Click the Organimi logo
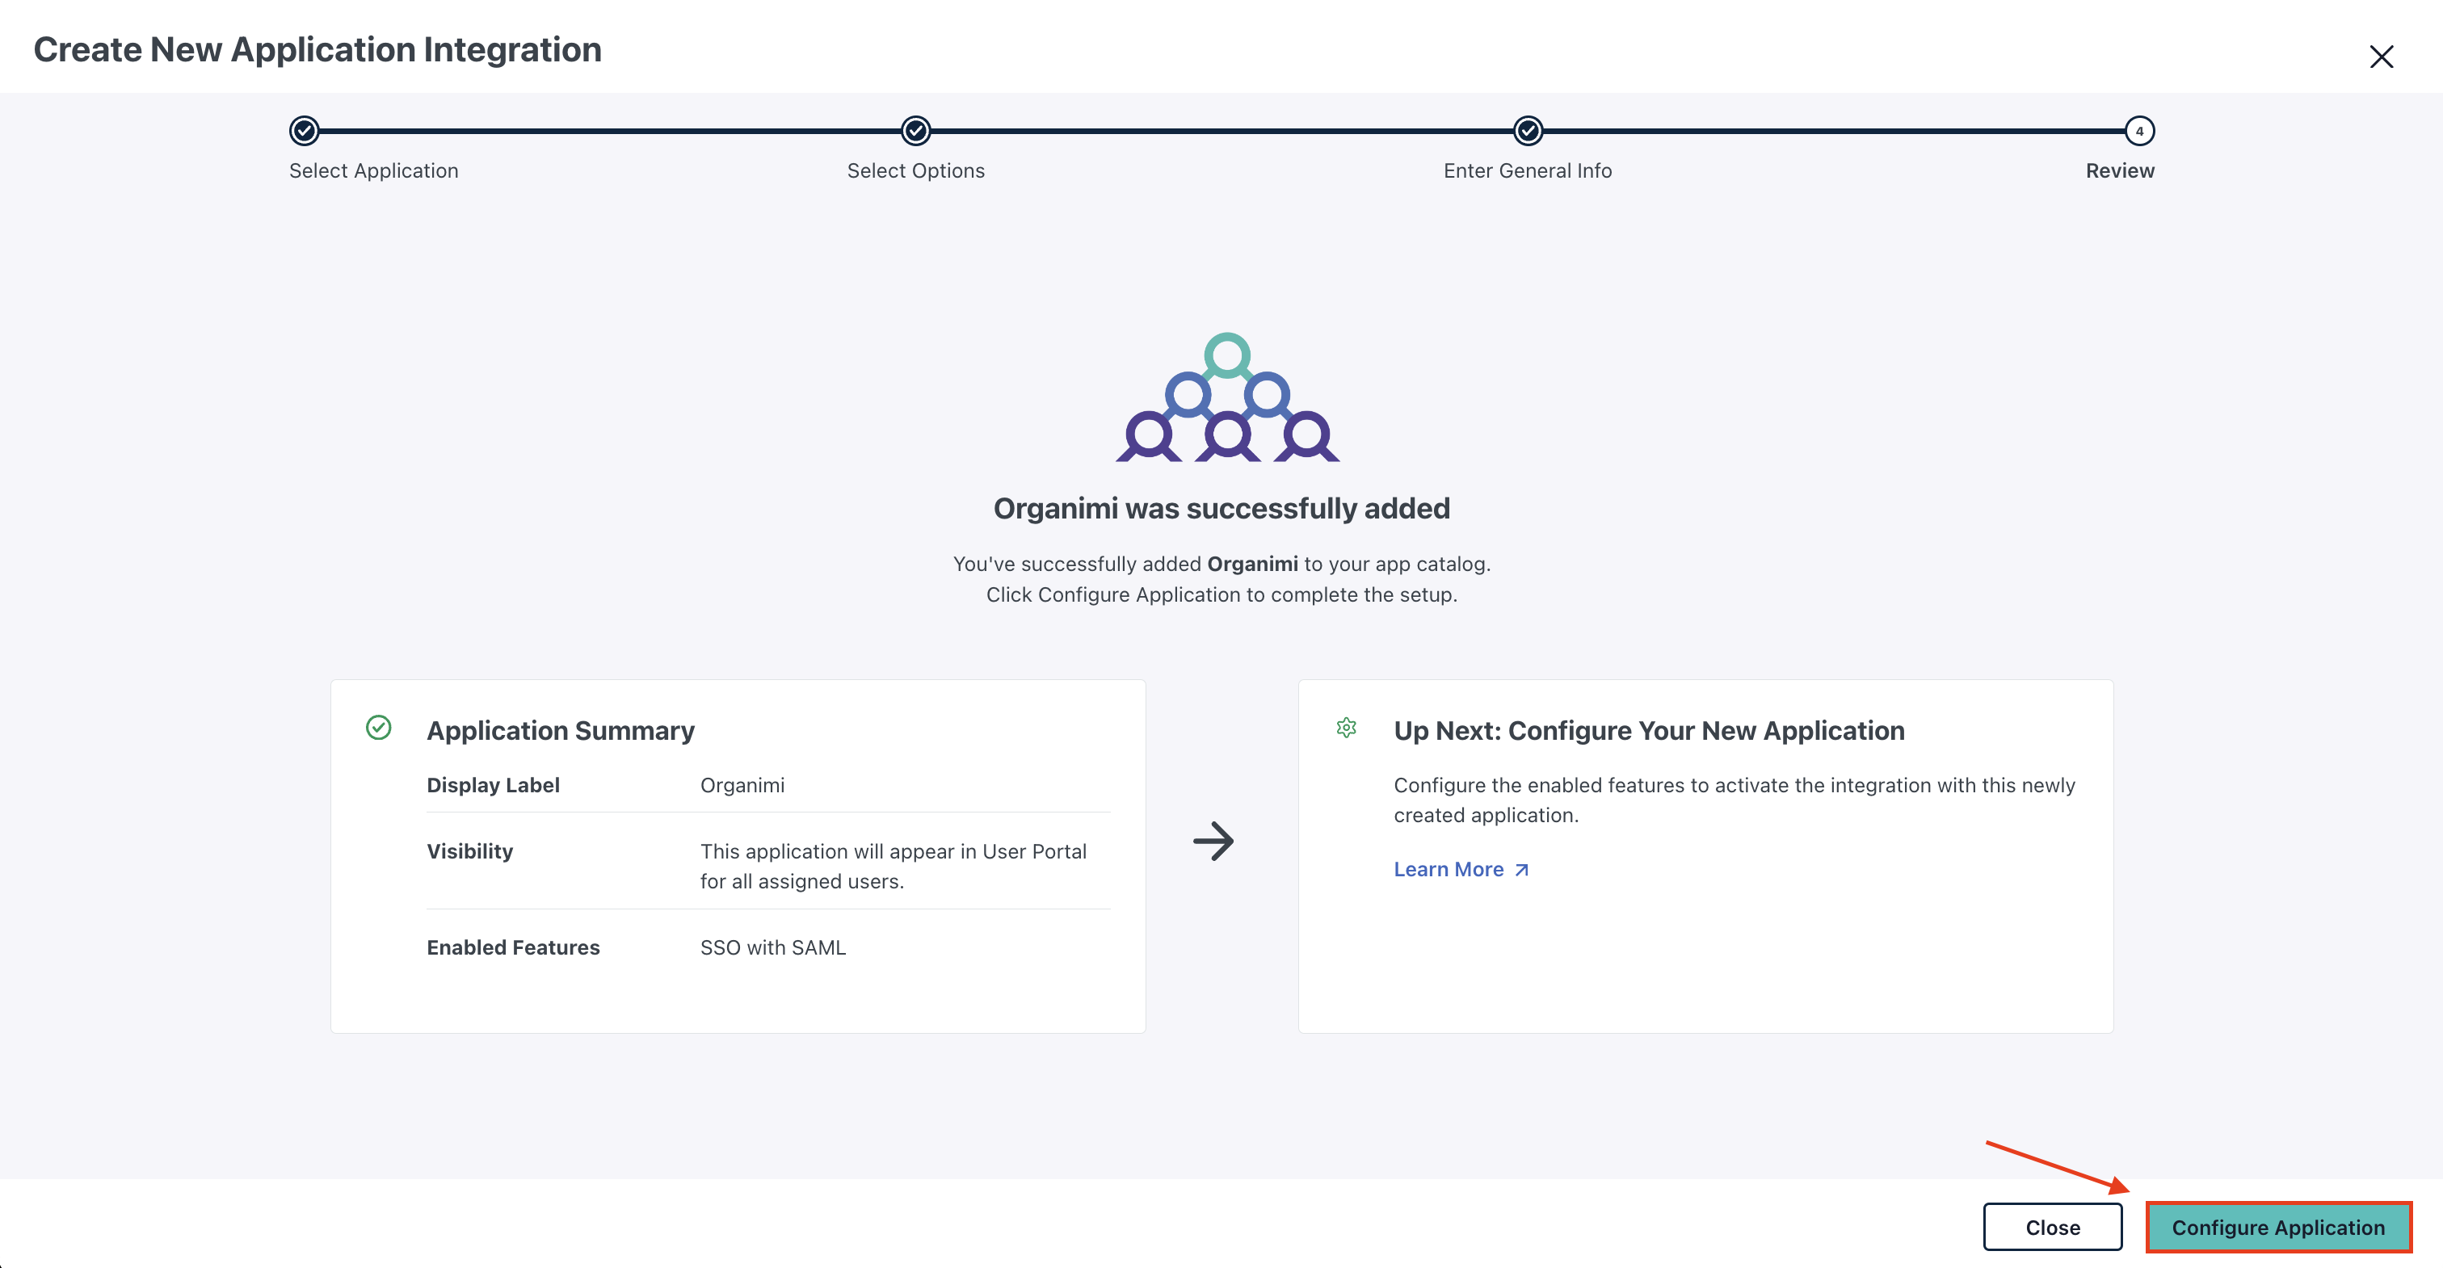Image resolution: width=2443 pixels, height=1268 pixels. pyautogui.click(x=1227, y=397)
